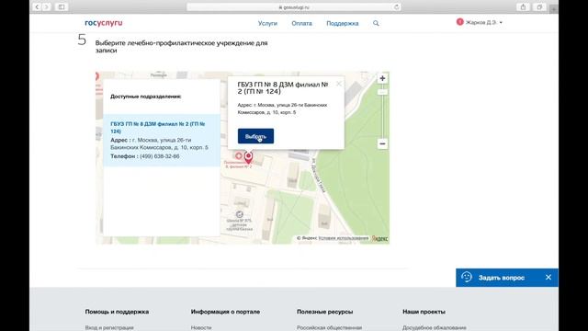This screenshot has width=588, height=331.
Task: Open the Новости footer link
Action: pos(201,327)
